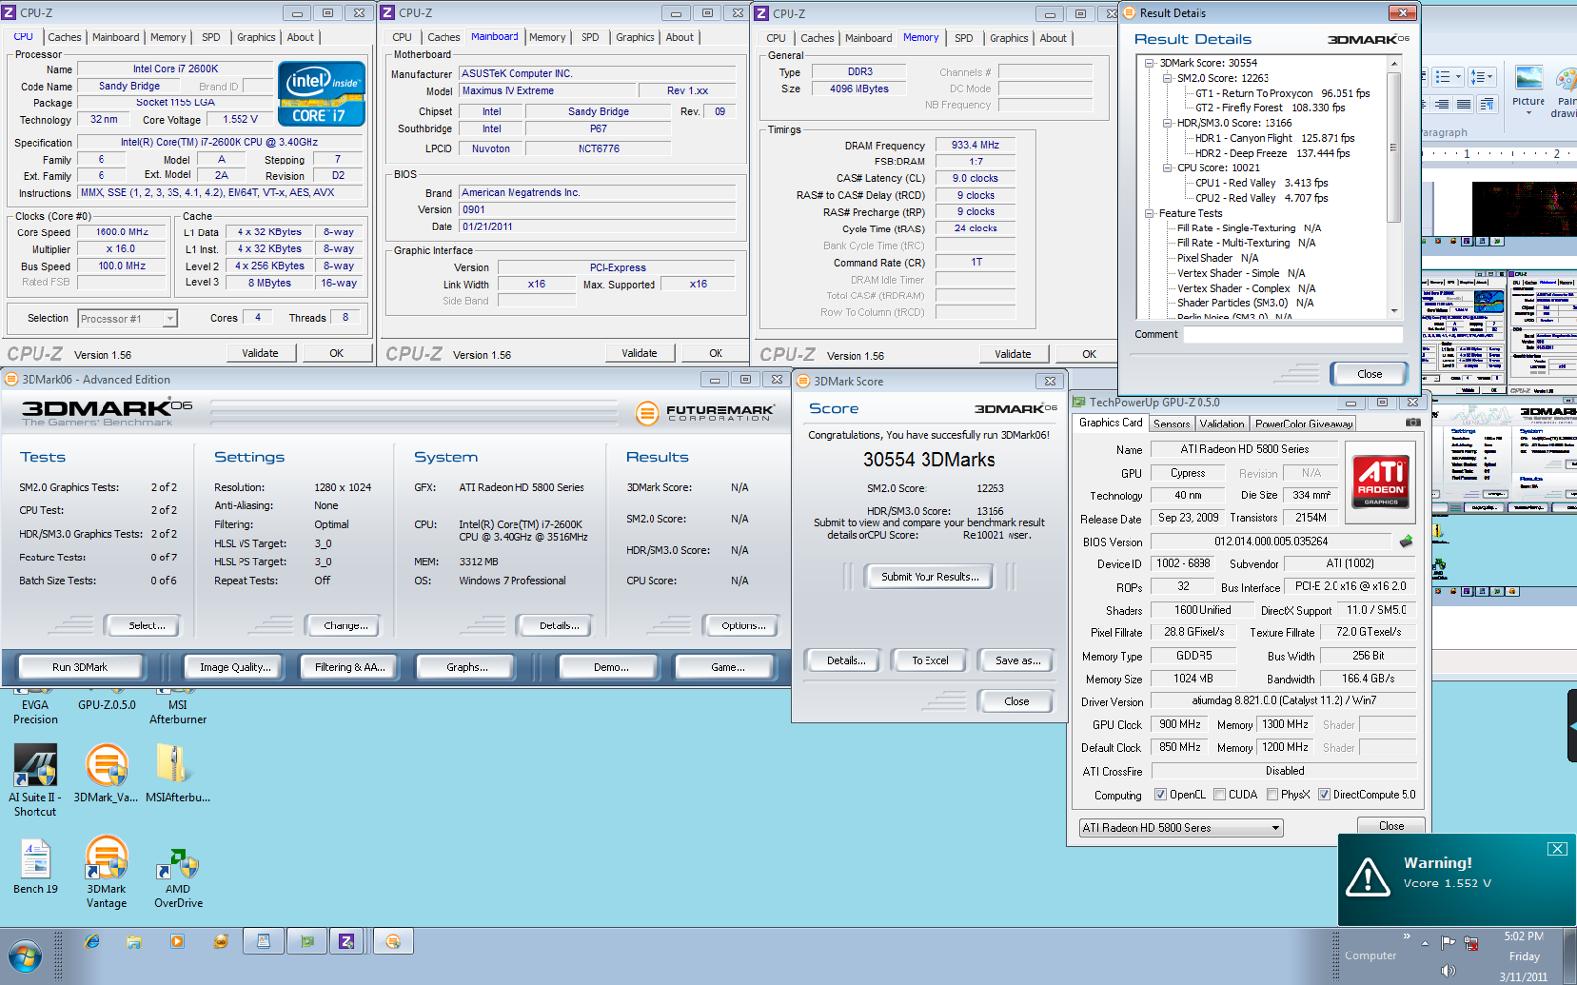Click the Intel Core i7 logo image
The height and width of the screenshot is (985, 1577).
321,94
